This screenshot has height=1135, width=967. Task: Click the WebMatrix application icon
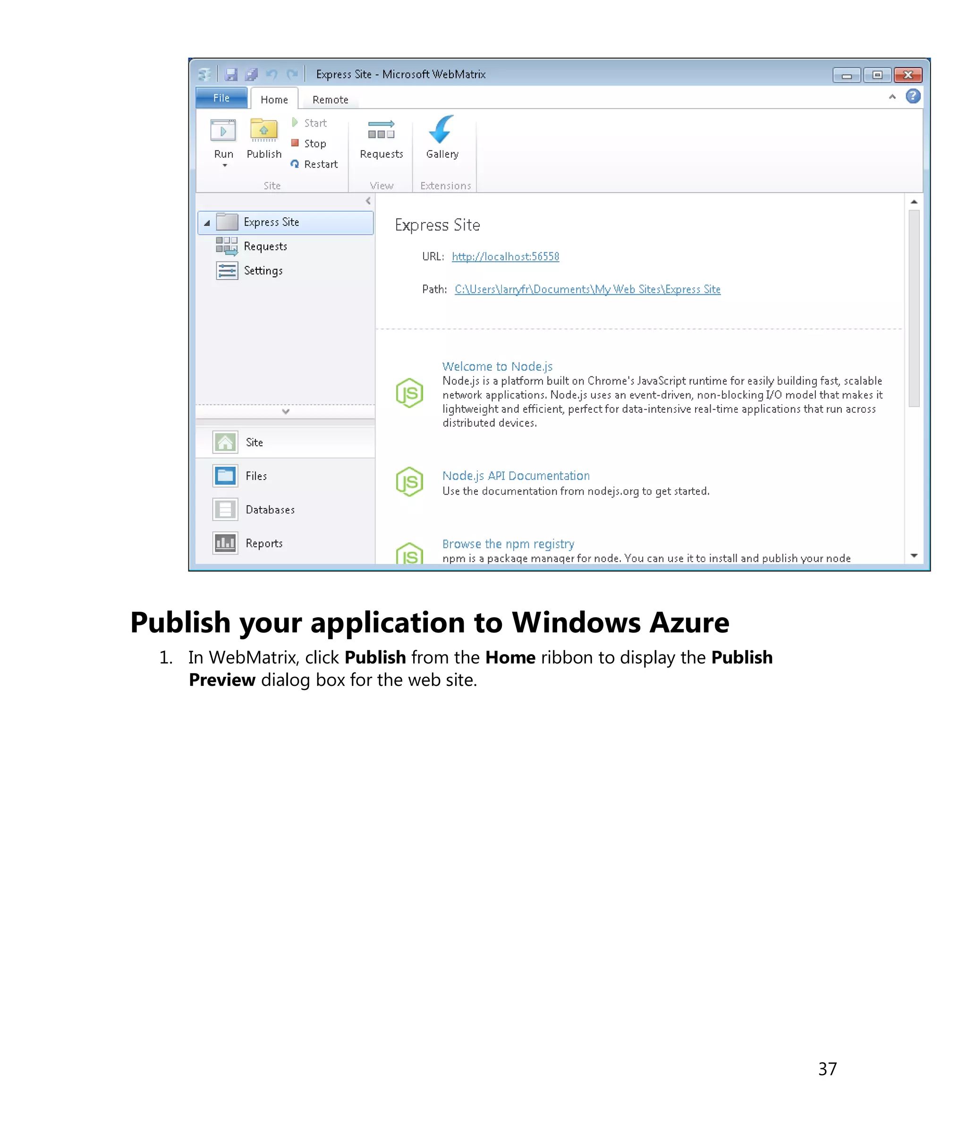coord(204,74)
